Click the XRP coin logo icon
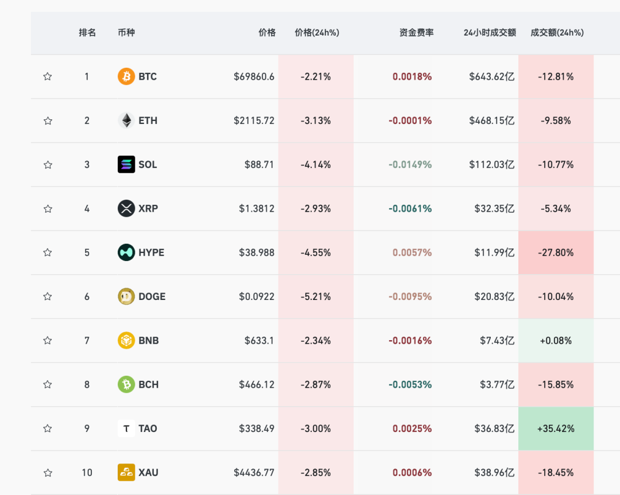 click(x=126, y=208)
